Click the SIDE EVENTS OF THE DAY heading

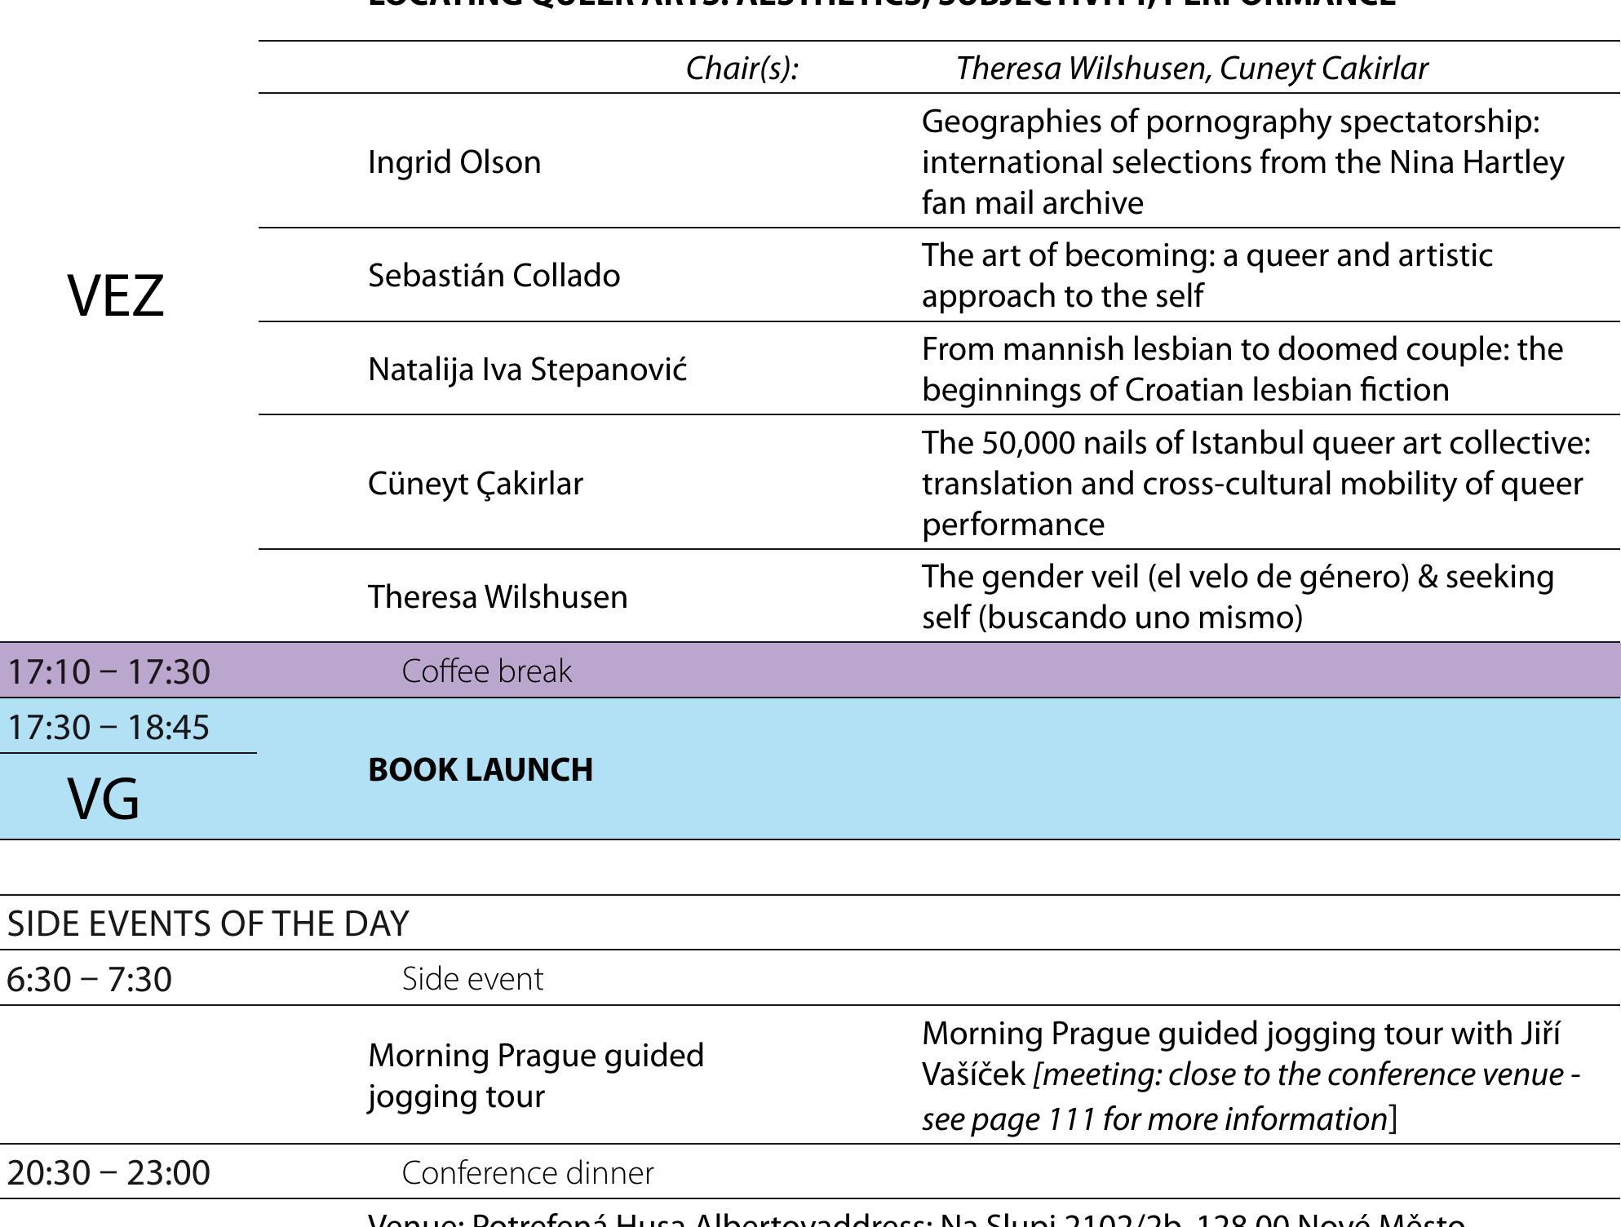point(207,924)
